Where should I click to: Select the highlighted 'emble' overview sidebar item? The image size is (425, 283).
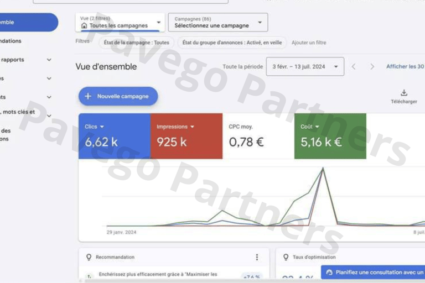coord(28,22)
